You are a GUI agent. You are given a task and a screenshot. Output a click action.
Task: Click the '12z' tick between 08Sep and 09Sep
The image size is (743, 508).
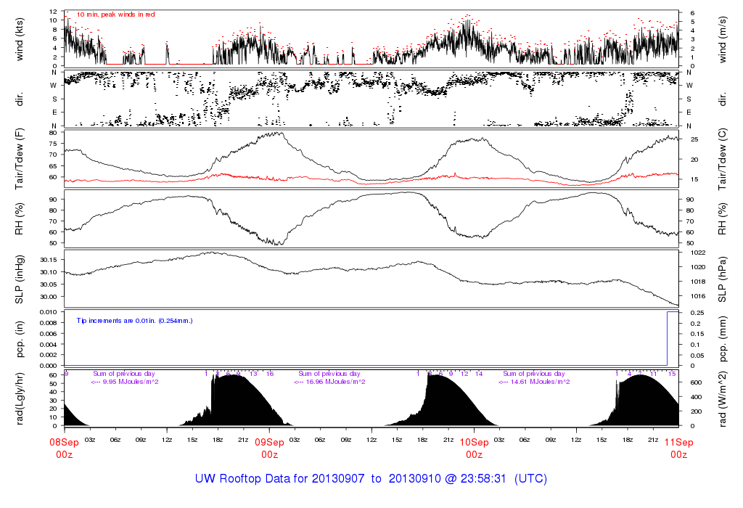(167, 440)
